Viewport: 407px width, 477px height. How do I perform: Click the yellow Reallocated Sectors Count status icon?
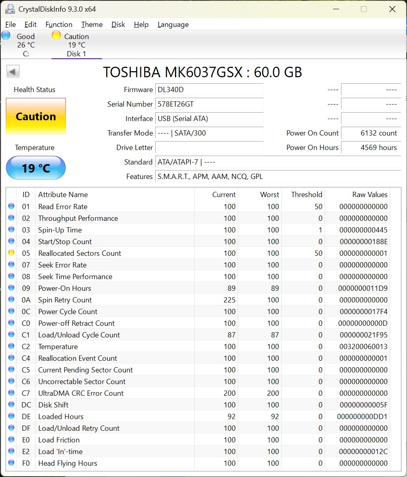pos(11,253)
